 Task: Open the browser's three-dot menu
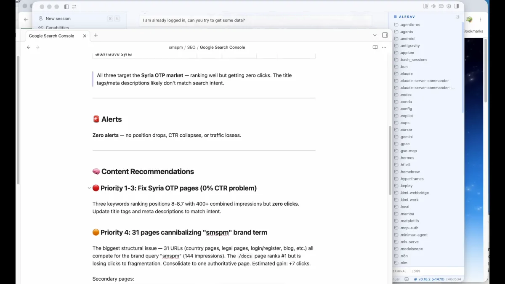pyautogui.click(x=481, y=19)
